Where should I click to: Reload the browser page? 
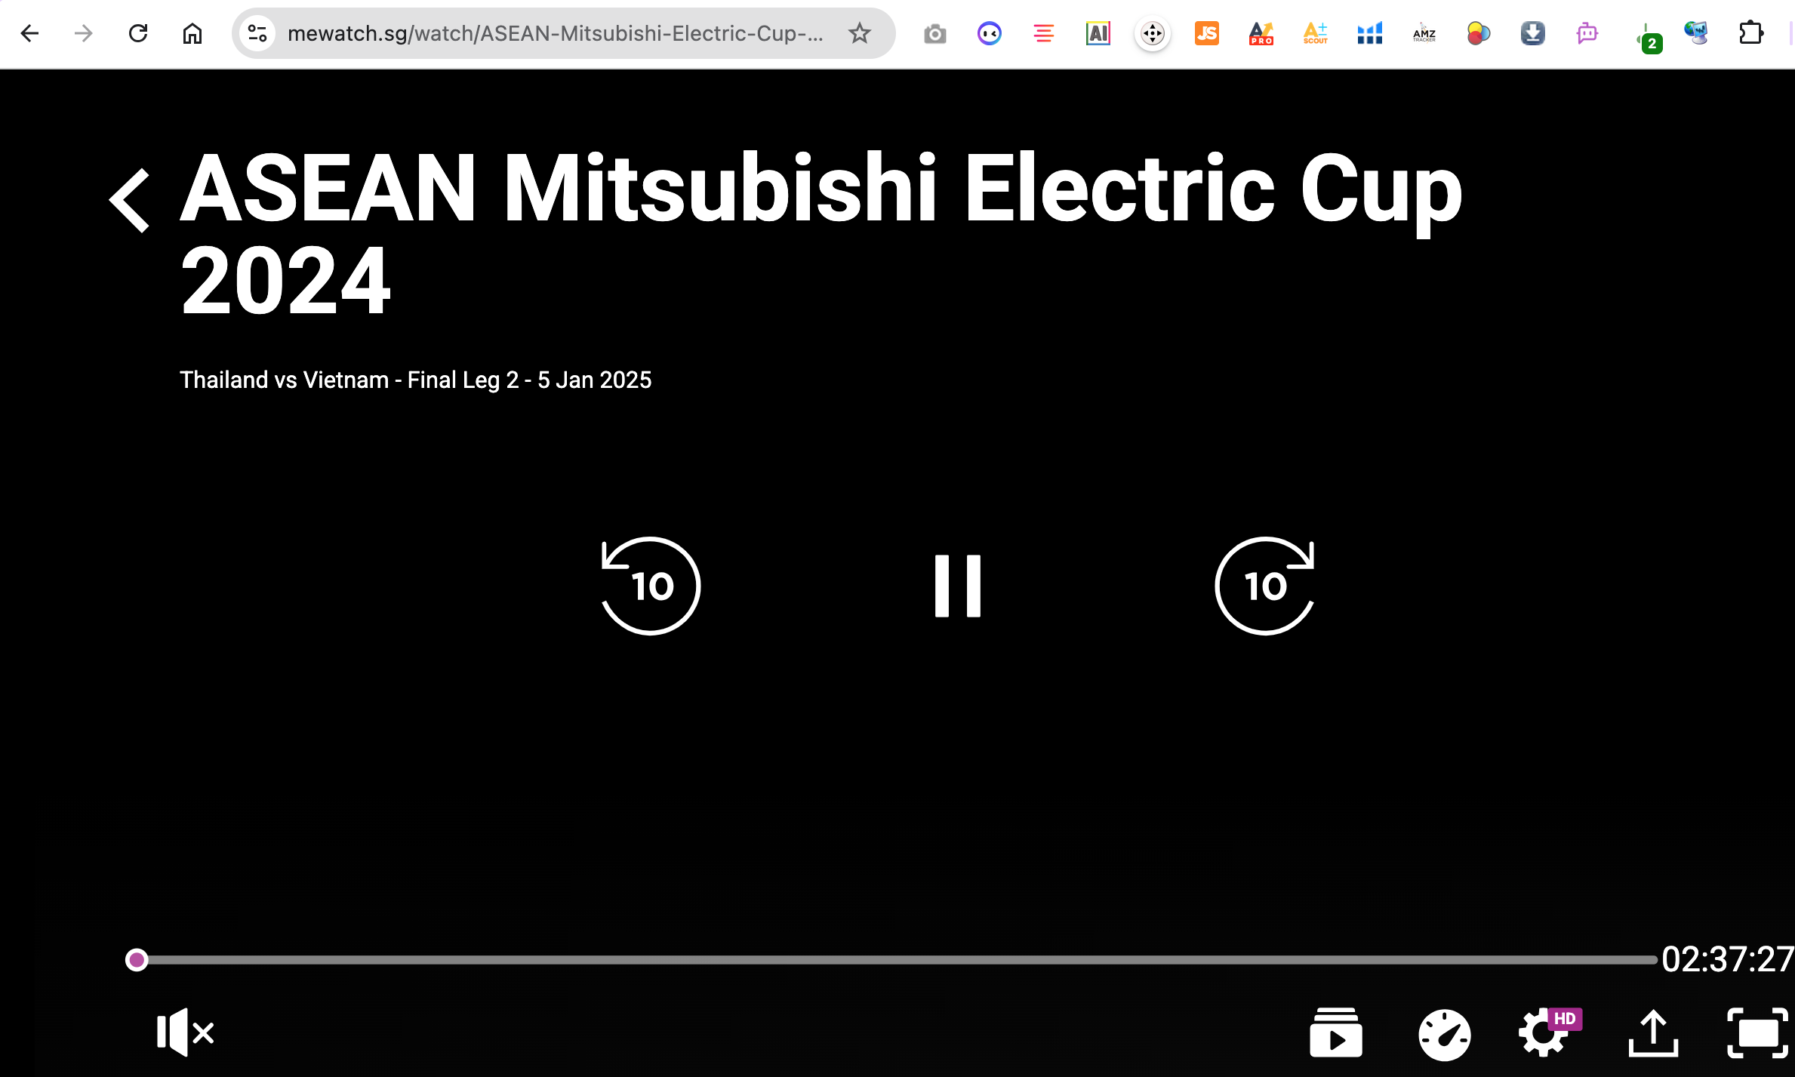tap(138, 33)
